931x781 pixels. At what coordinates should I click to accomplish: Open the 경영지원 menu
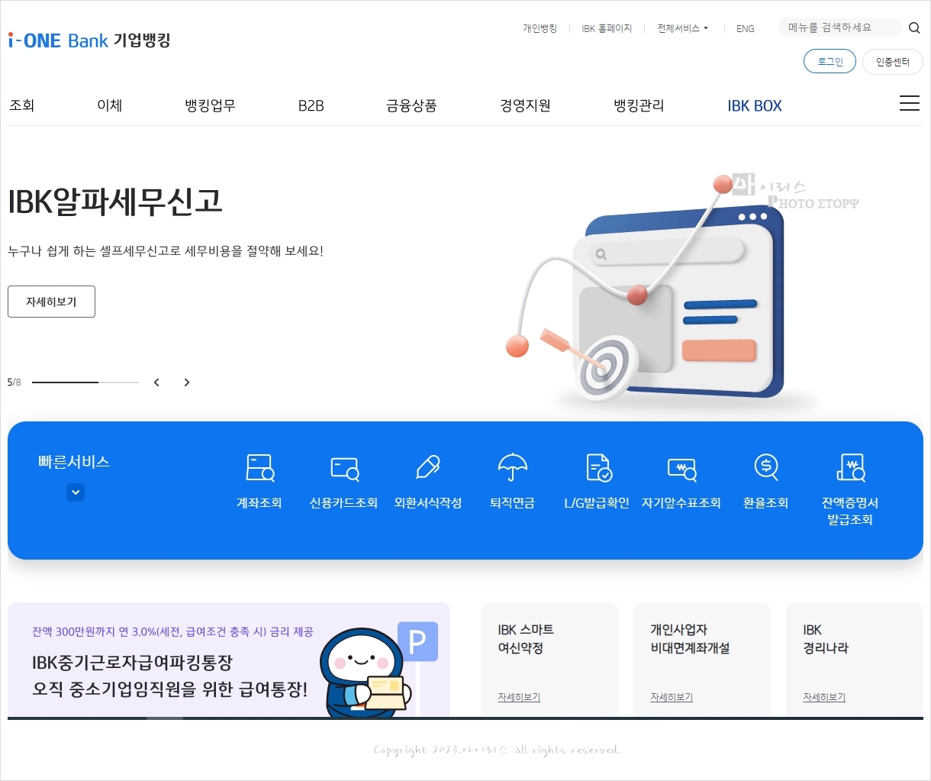pyautogui.click(x=525, y=105)
